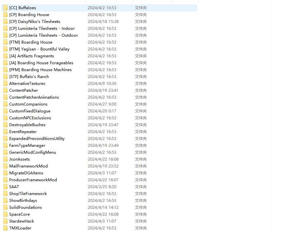Image resolution: width=284 pixels, height=236 pixels.
Task: Click the 文件夹 type of SAAT row
Action: (141, 187)
